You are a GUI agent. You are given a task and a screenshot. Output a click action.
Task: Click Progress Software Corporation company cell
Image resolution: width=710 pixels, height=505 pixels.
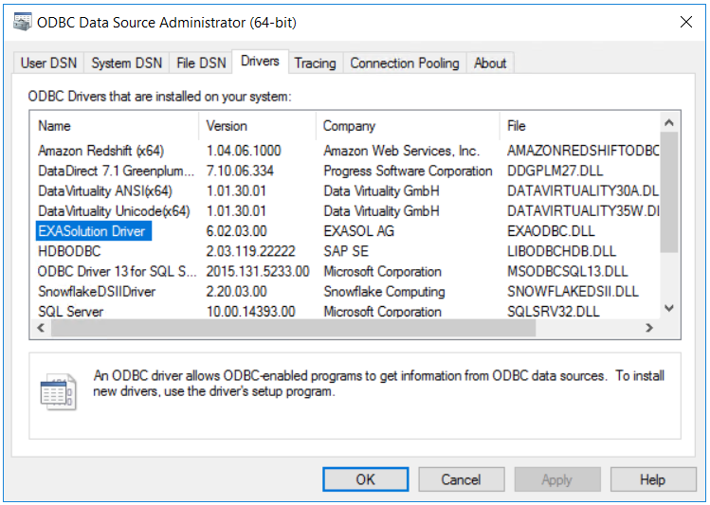(x=408, y=171)
